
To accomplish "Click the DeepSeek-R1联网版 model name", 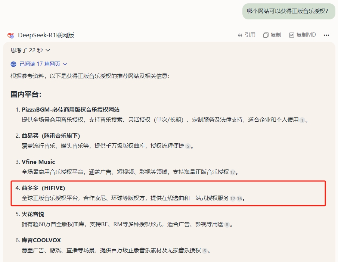I will coord(46,35).
